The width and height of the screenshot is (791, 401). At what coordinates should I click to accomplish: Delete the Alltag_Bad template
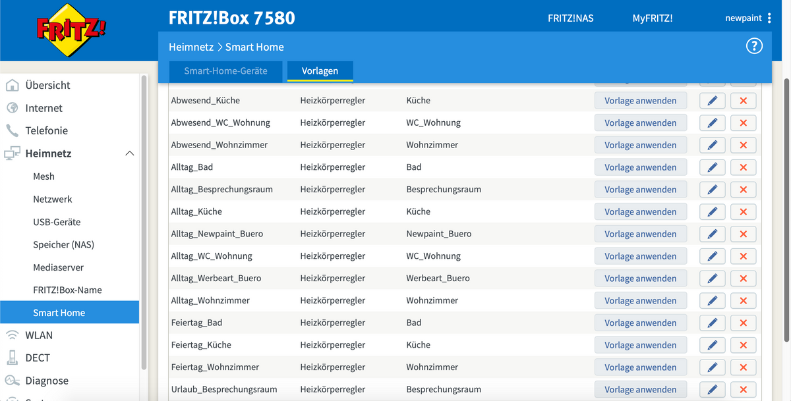743,167
